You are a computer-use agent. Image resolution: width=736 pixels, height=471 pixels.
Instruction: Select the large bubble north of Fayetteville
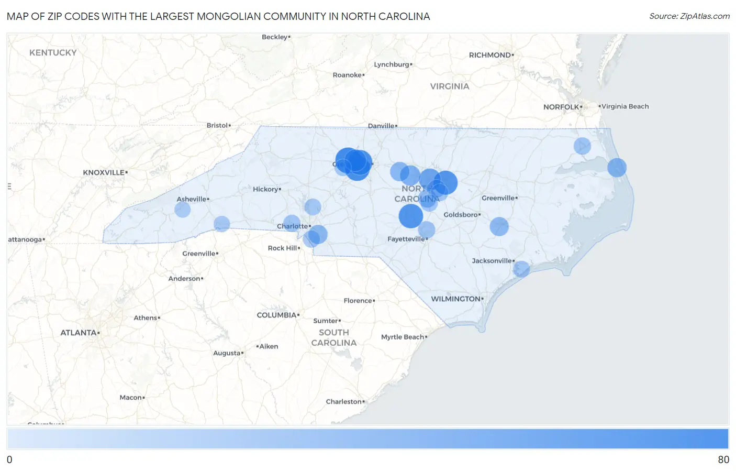click(411, 216)
